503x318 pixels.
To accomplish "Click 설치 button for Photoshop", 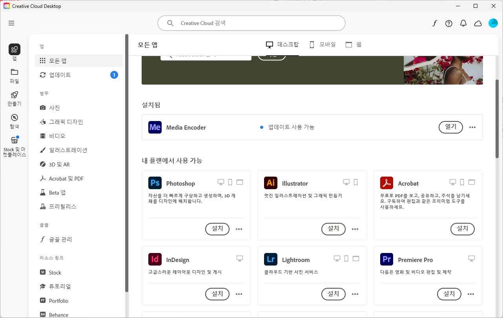I will (217, 229).
